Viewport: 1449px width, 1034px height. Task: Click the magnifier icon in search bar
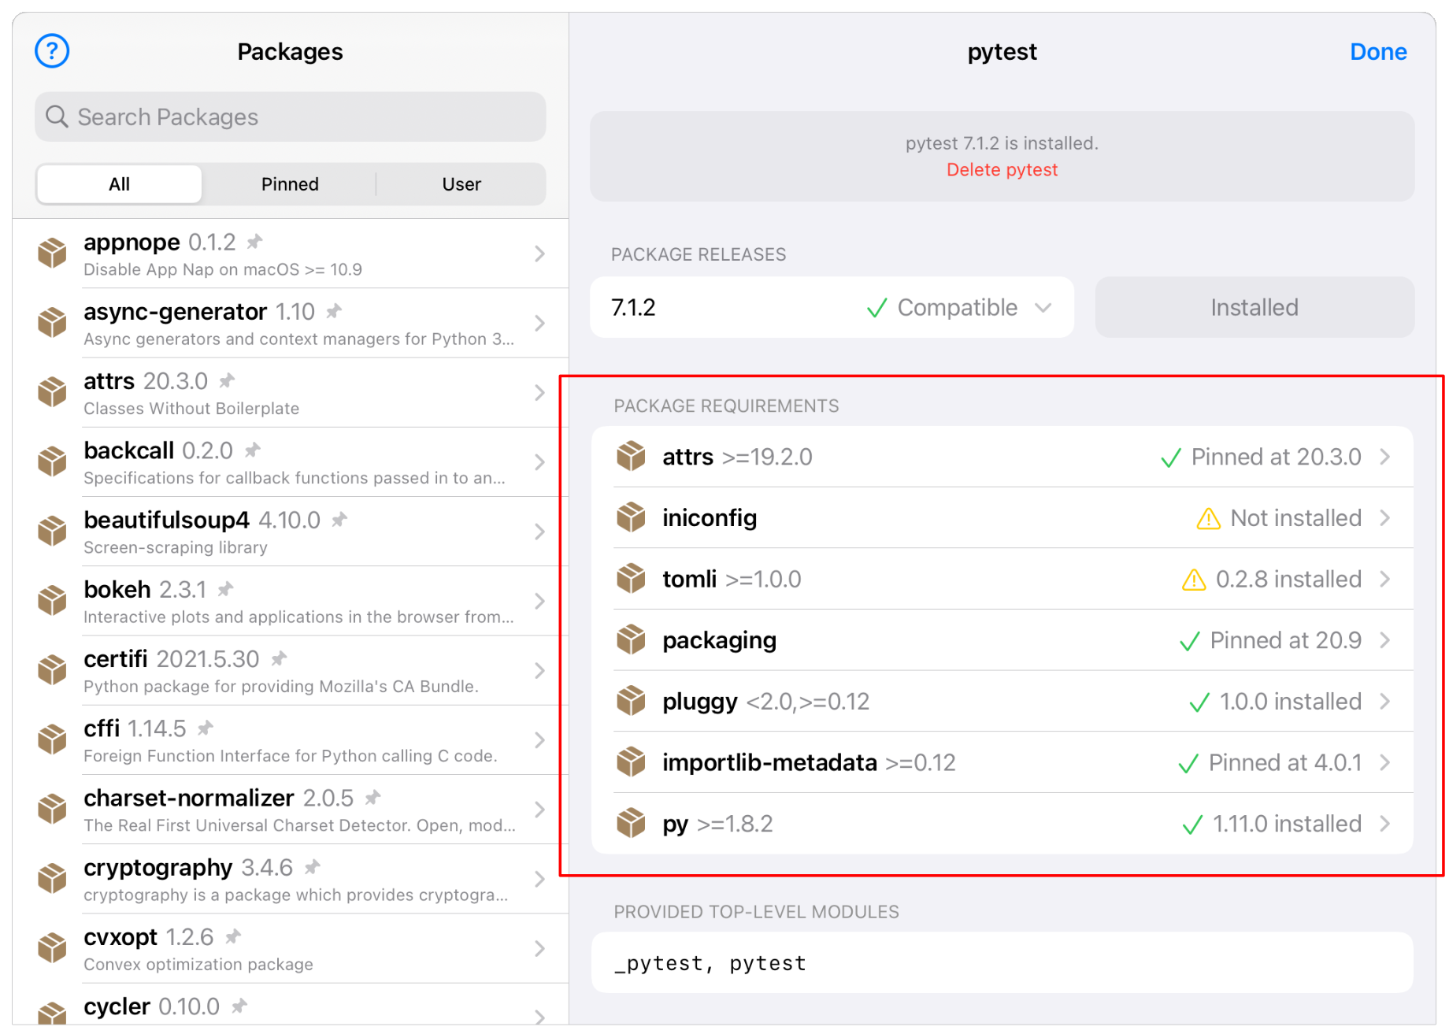point(57,117)
